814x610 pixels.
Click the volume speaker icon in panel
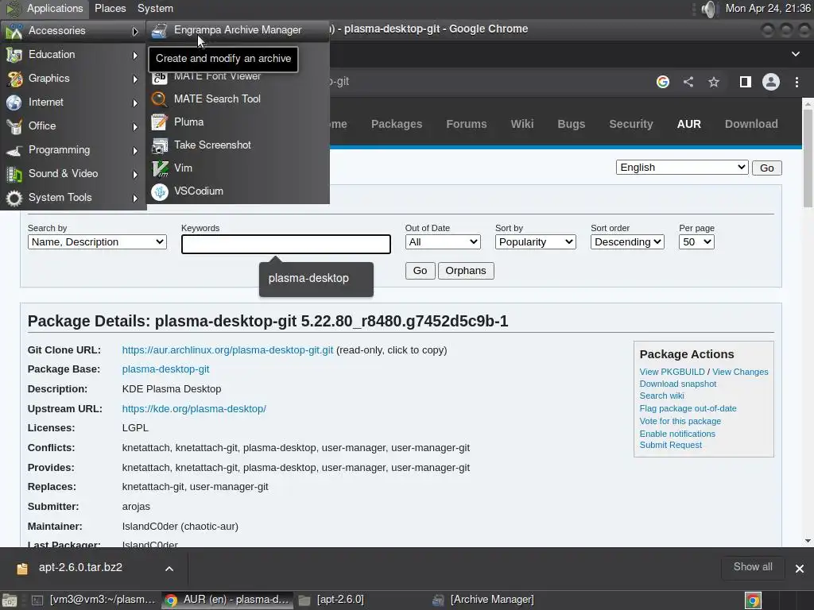(x=708, y=9)
